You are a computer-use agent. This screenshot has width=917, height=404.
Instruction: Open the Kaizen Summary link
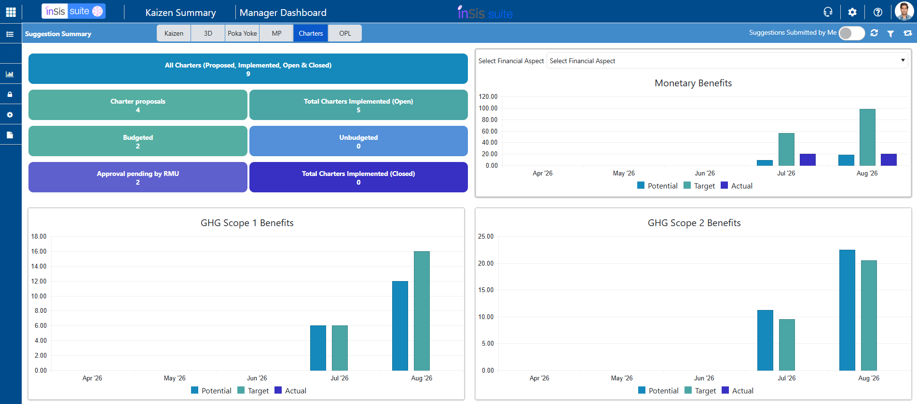point(180,13)
